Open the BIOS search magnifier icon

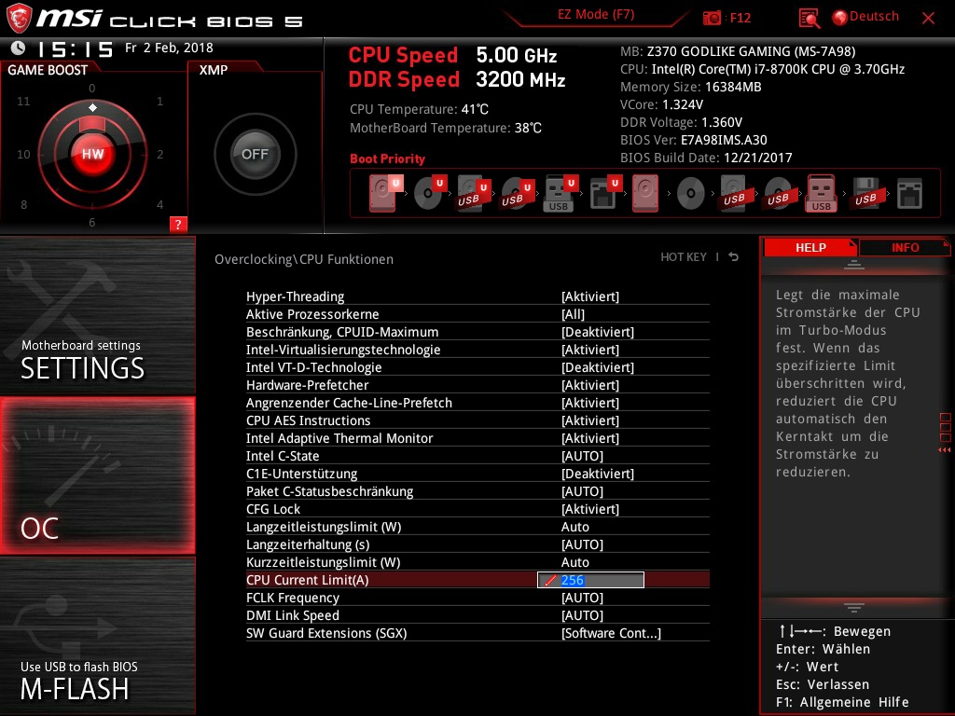809,19
